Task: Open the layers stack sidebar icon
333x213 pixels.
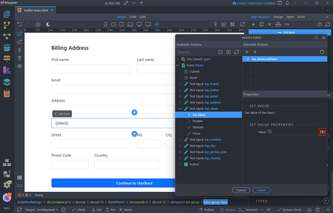Action: tap(7, 82)
